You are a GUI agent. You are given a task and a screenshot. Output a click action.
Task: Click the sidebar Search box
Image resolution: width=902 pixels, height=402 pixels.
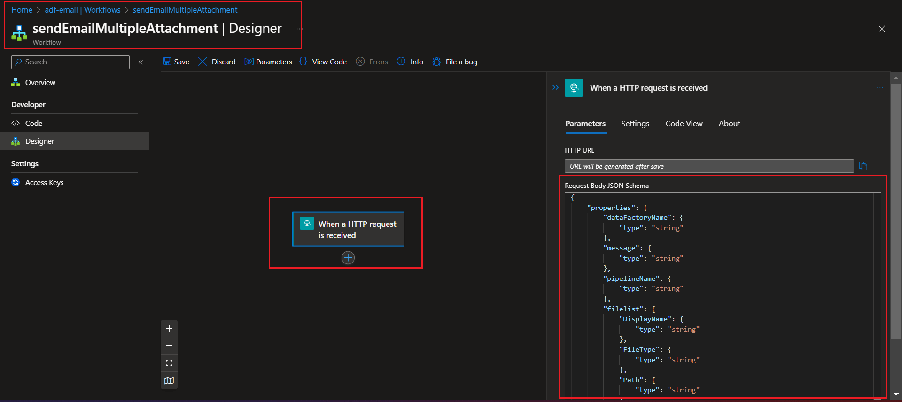[x=70, y=62]
